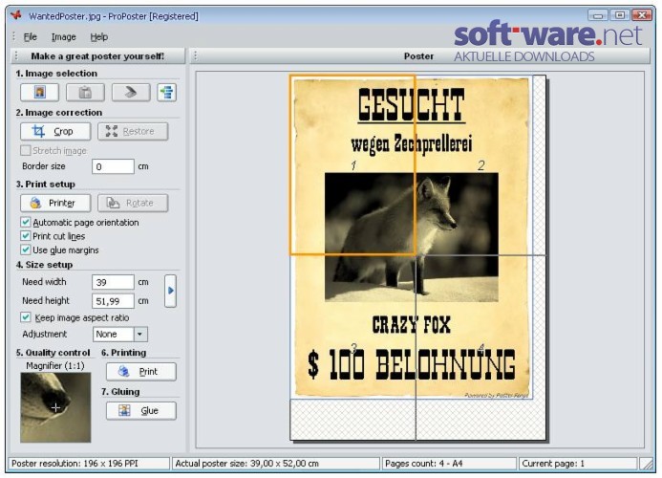Open image file from disk button
Viewport: 662px width, 478px height.
[40, 92]
